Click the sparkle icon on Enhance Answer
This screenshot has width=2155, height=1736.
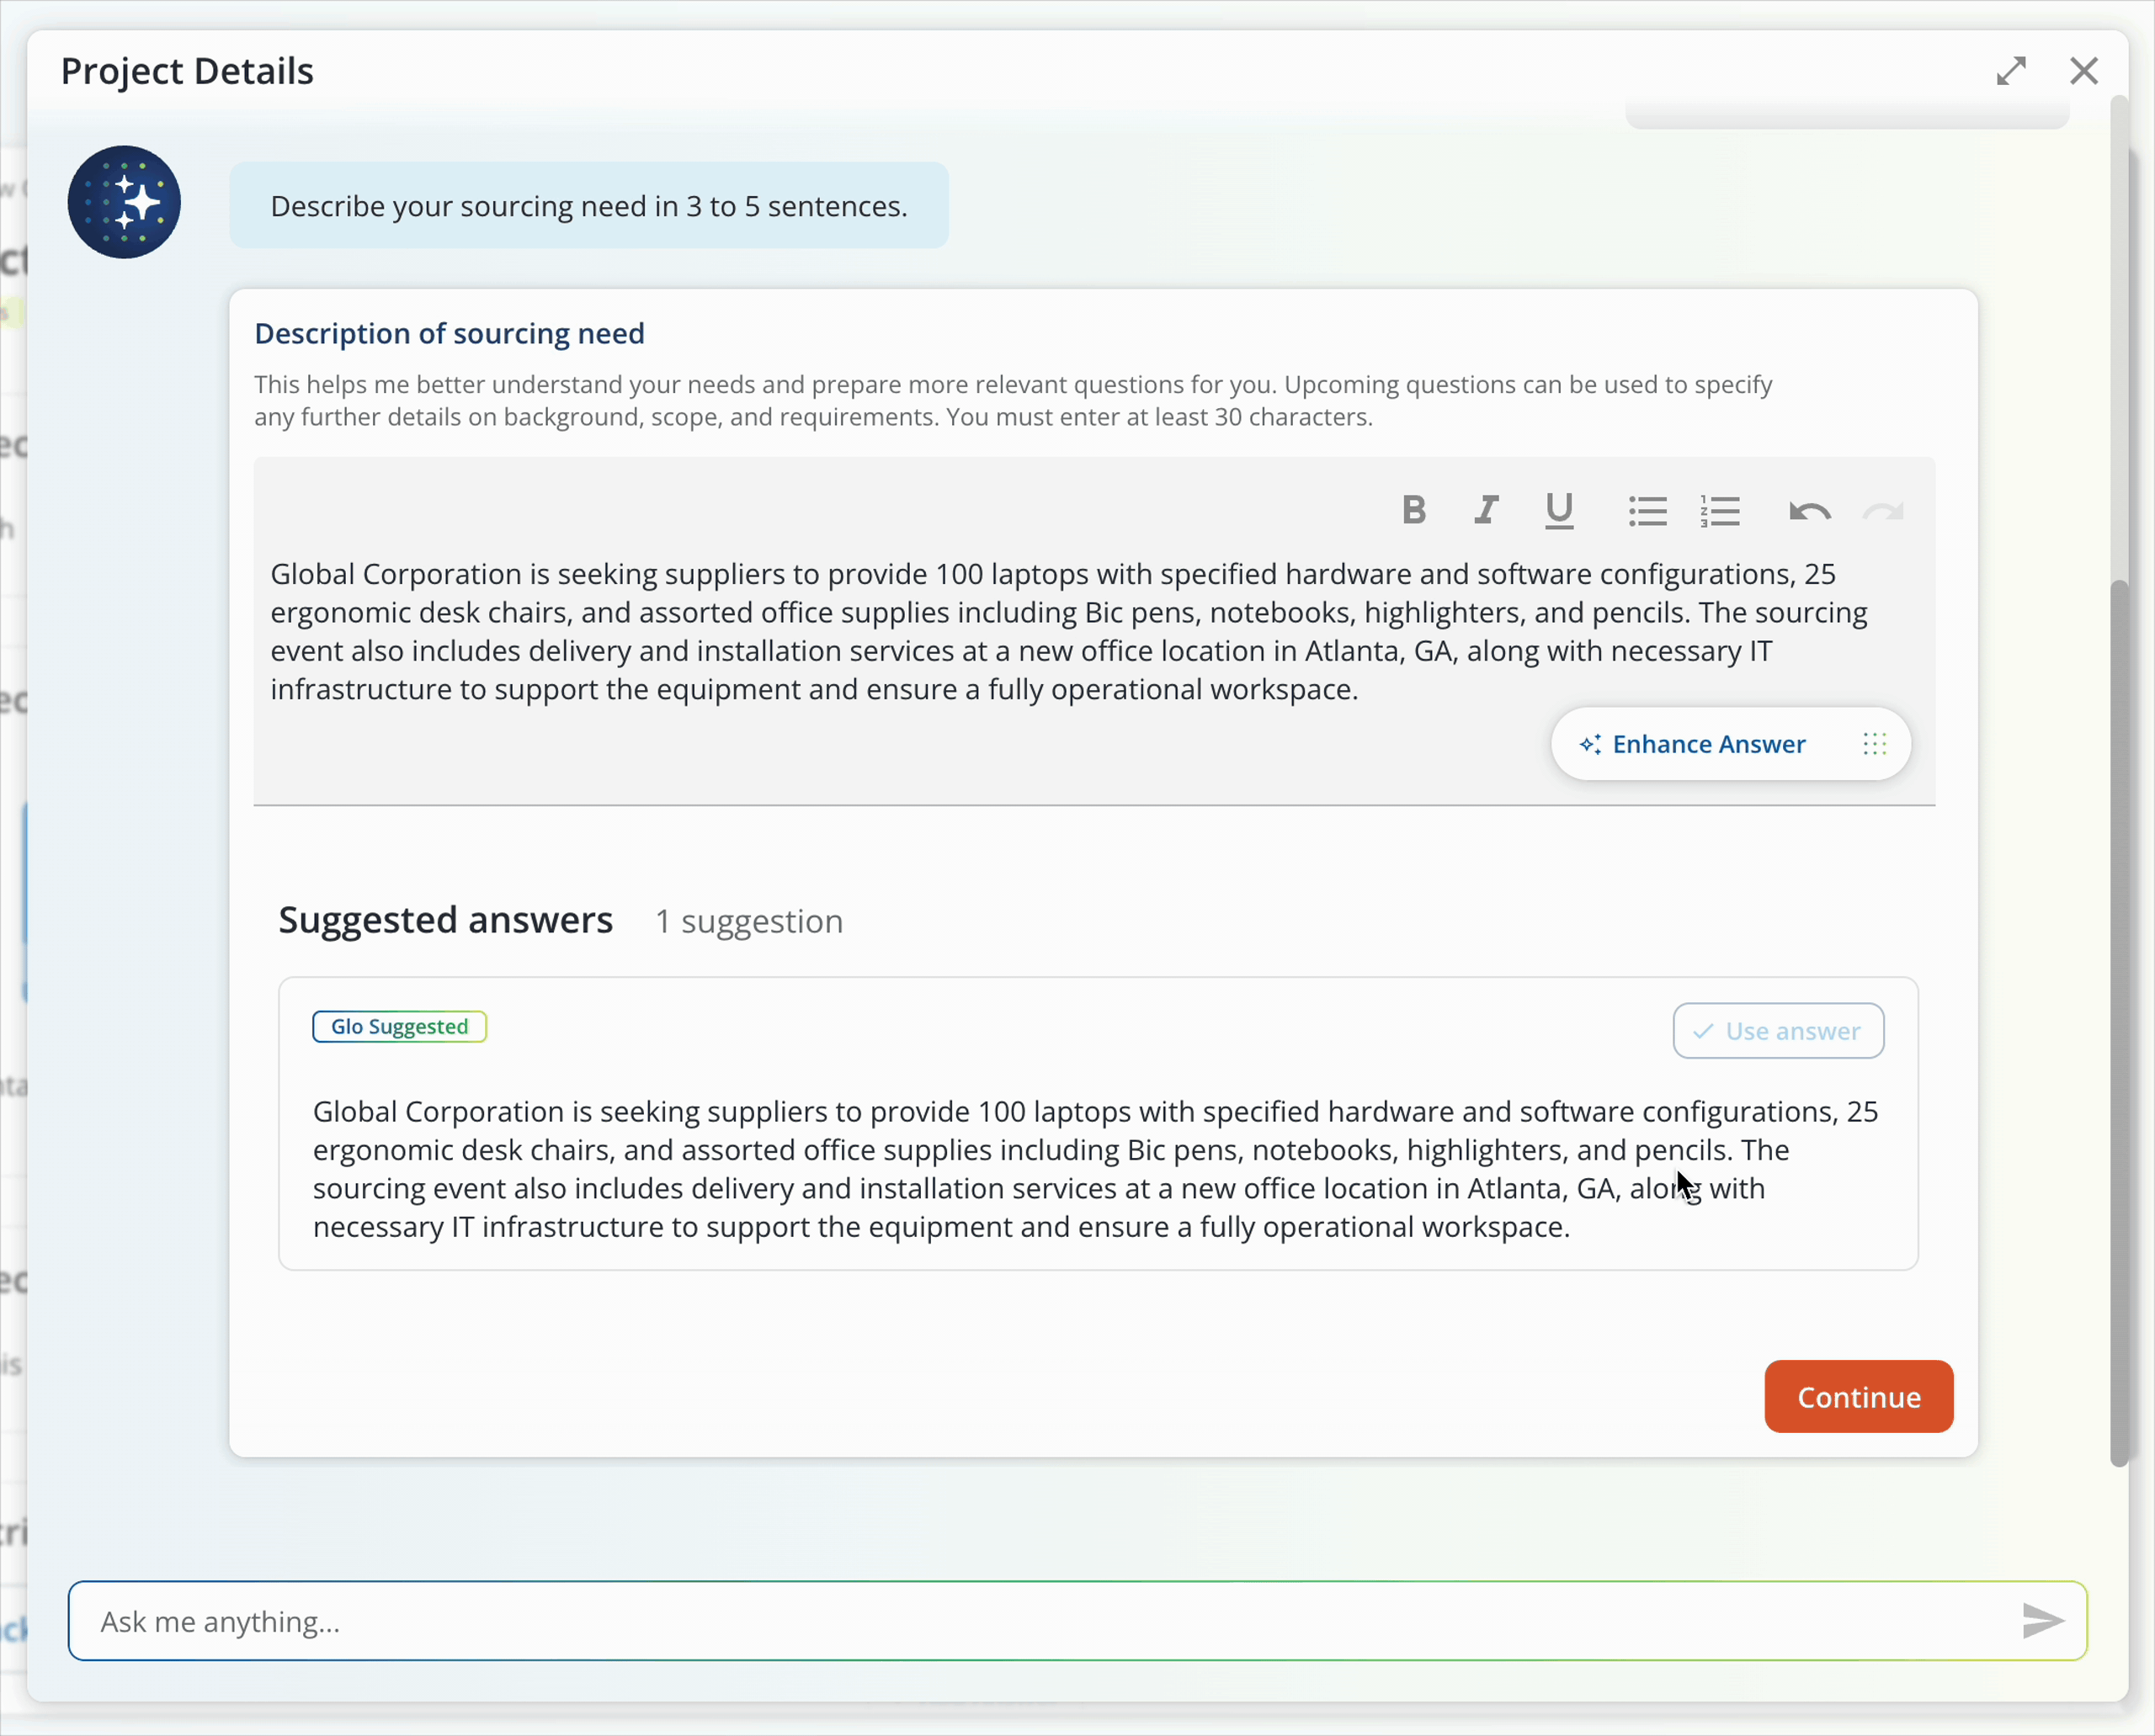point(1592,744)
